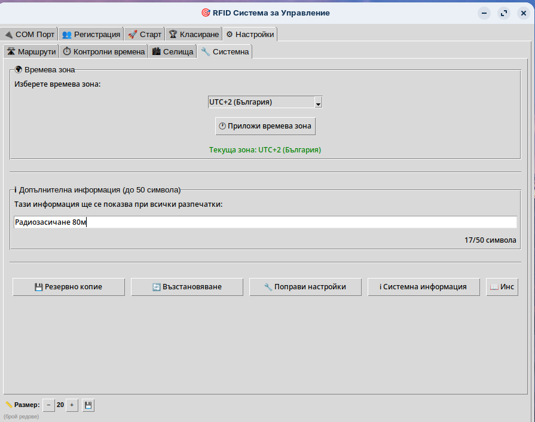Click the UTC+2 (България) combo box
The image size is (535, 422).
pos(260,102)
